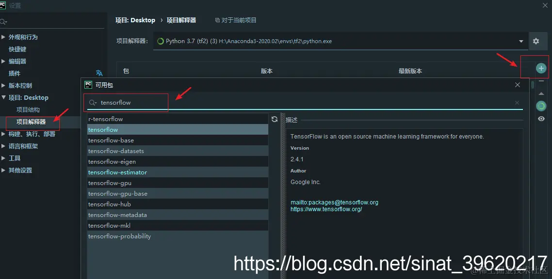Click the packages table scrollbar thumb
This screenshot has height=279, width=552.
pyautogui.click(x=533, y=85)
